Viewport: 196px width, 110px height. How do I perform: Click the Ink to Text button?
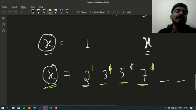114,12
